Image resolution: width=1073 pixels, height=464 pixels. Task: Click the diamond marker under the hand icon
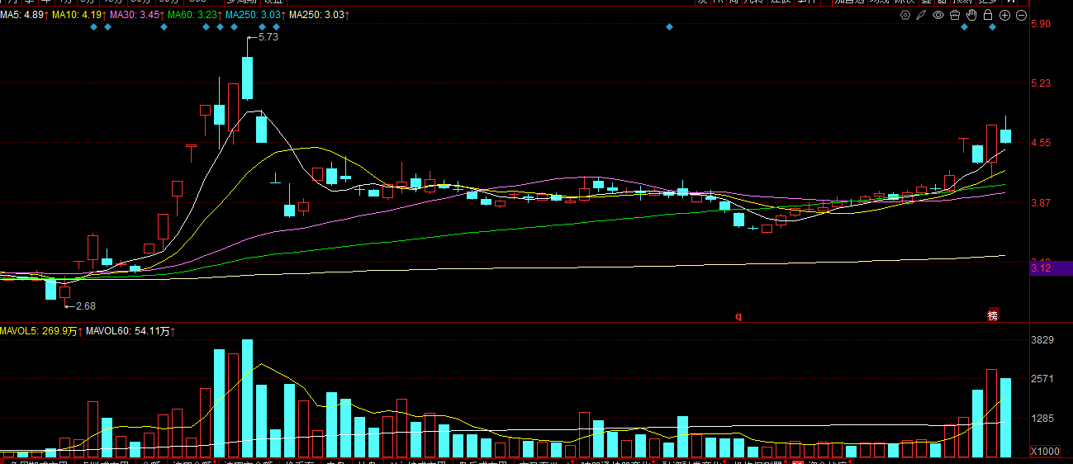tap(964, 27)
